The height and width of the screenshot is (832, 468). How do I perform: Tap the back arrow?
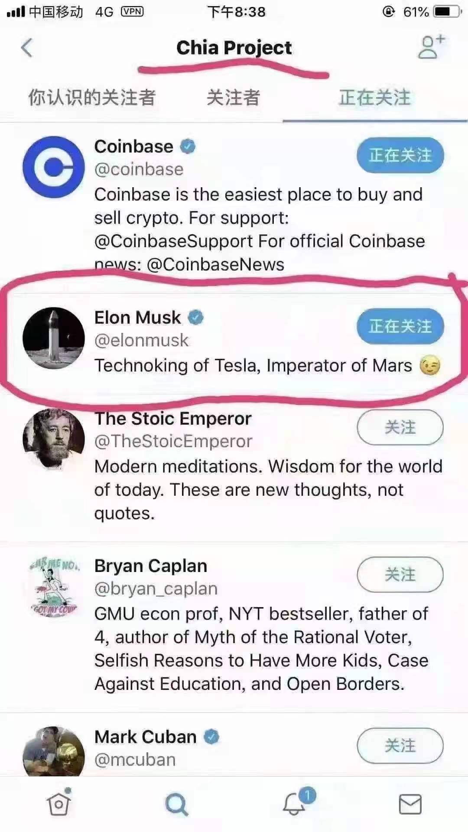pos(27,48)
